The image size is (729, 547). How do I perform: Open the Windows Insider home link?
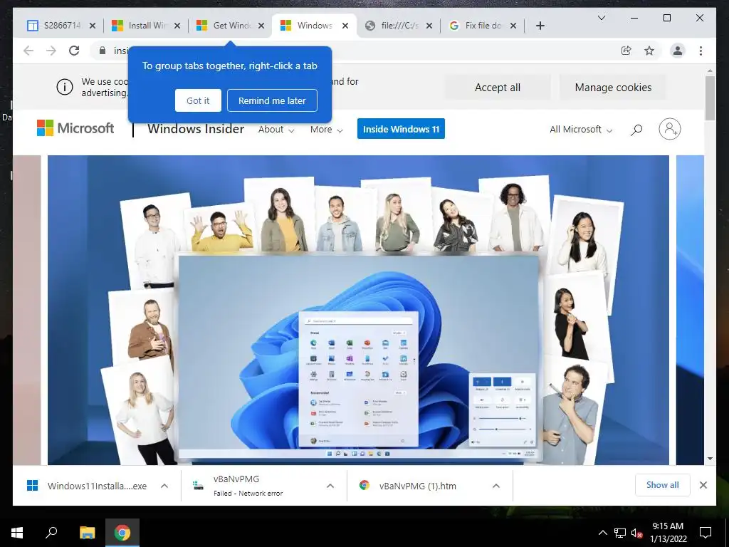coord(196,129)
